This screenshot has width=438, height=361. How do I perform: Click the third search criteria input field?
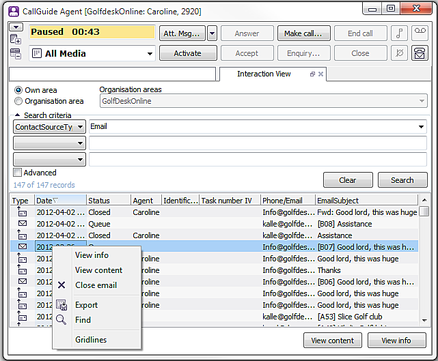click(258, 159)
